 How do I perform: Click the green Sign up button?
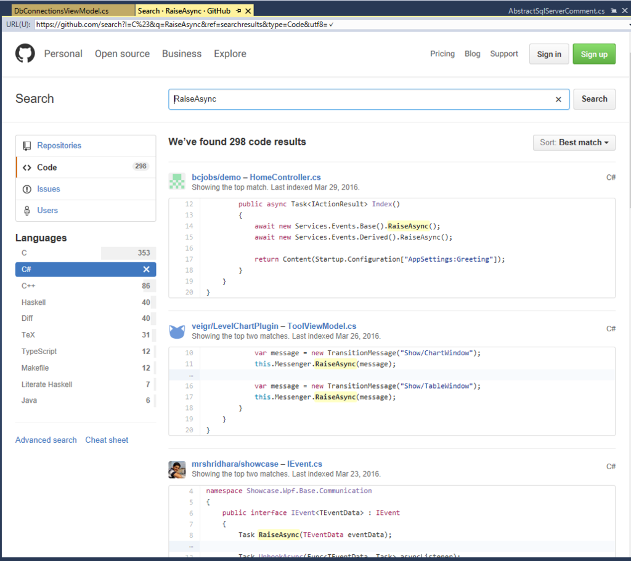point(594,54)
